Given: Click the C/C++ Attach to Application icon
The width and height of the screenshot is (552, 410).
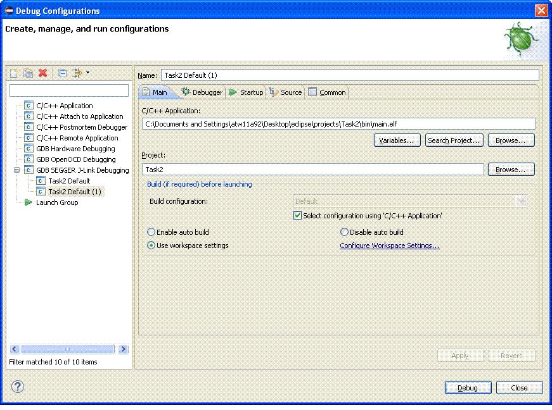Looking at the screenshot, I should coord(29,116).
